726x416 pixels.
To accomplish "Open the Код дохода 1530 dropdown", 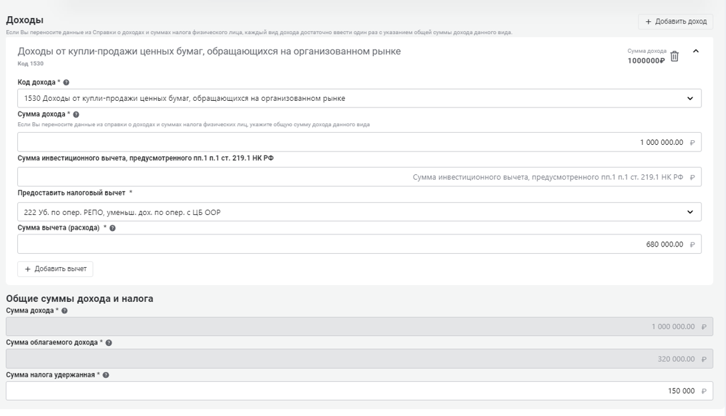I will [359, 98].
